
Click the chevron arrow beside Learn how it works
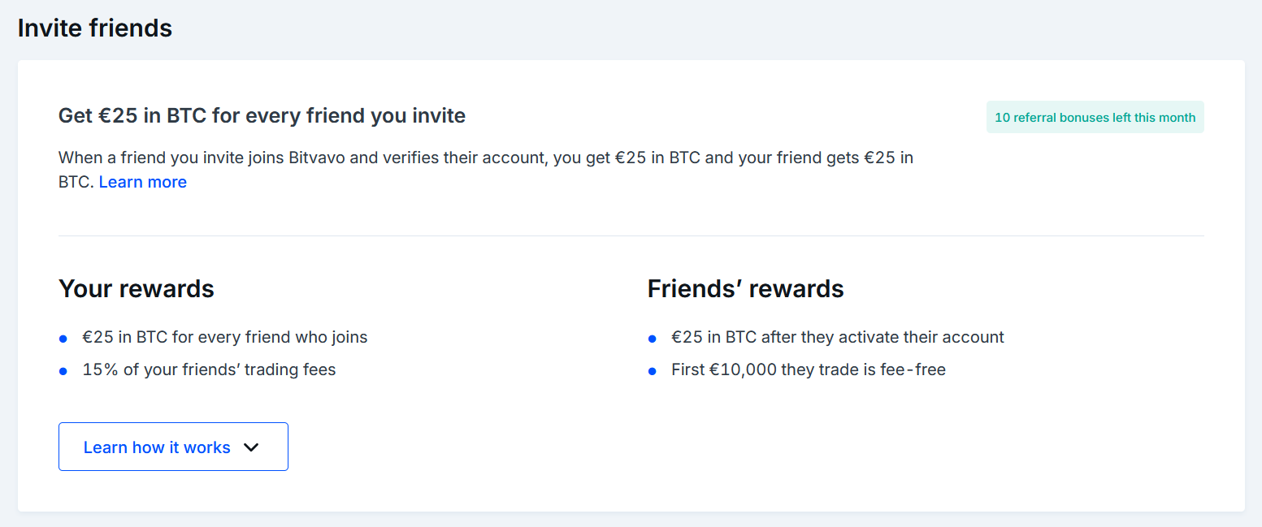pyautogui.click(x=251, y=447)
